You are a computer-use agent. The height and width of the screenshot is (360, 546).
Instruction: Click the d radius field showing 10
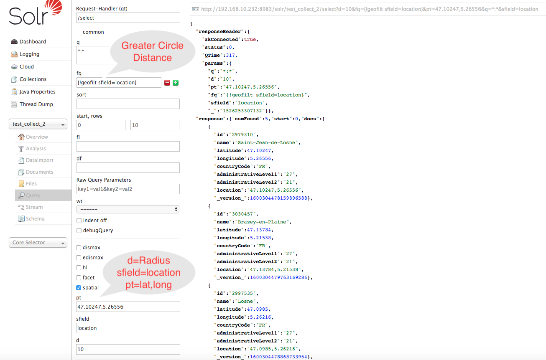(128, 350)
